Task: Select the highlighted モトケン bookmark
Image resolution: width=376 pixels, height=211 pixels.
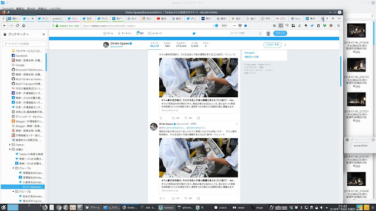Action: 22,187
